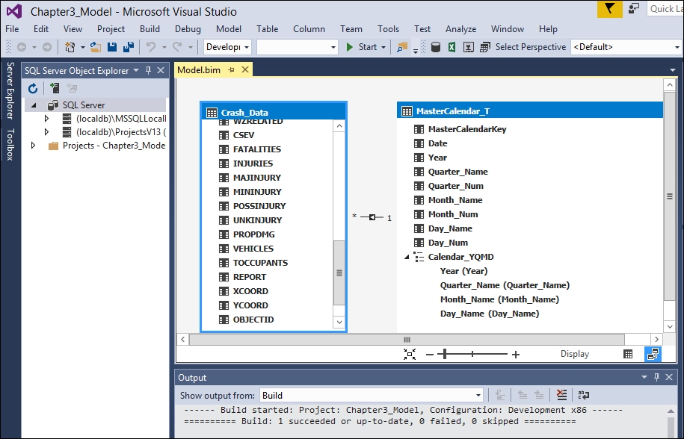Save the current file with the disk icon
Screen dimensions: 684x439
click(x=112, y=47)
